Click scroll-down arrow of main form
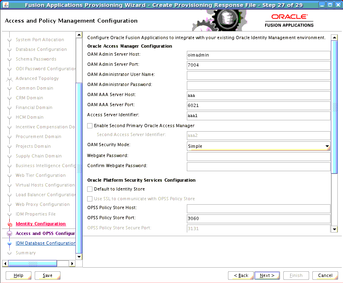 pos(334,229)
